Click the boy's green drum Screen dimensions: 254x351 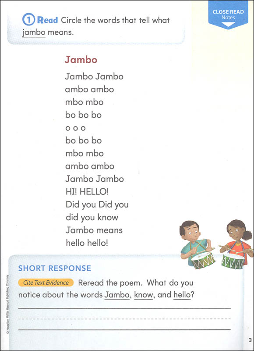click(x=203, y=260)
